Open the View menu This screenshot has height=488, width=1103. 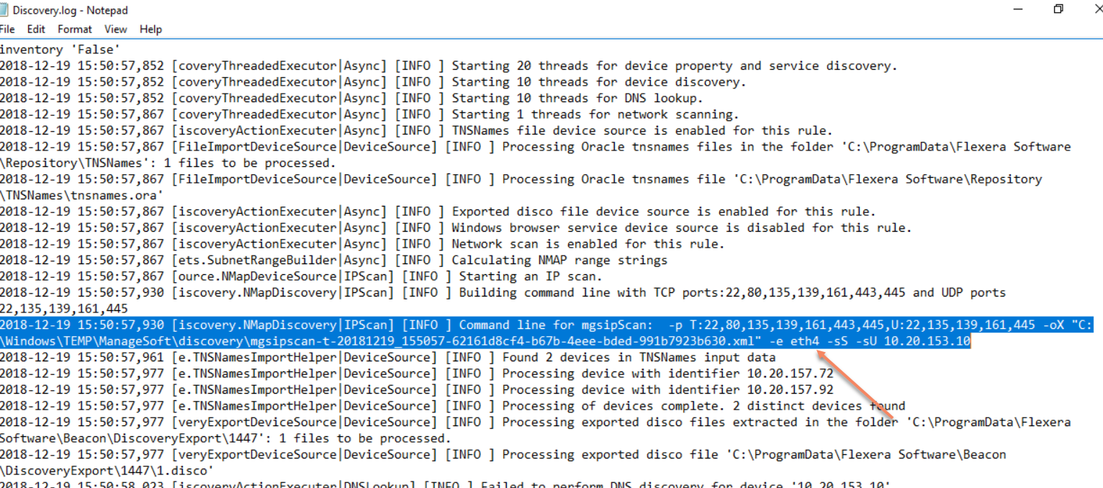tap(115, 30)
